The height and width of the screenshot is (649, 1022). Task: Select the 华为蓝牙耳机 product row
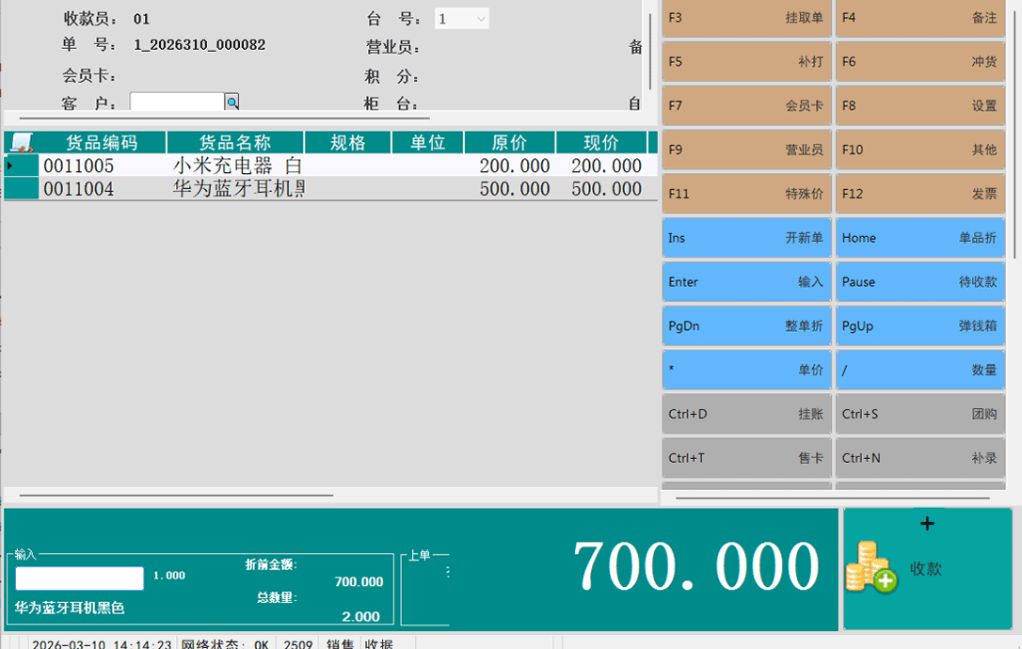(x=237, y=189)
